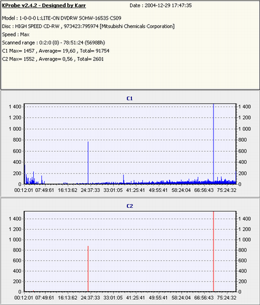Click the Scanned range line

pyautogui.click(x=54, y=43)
